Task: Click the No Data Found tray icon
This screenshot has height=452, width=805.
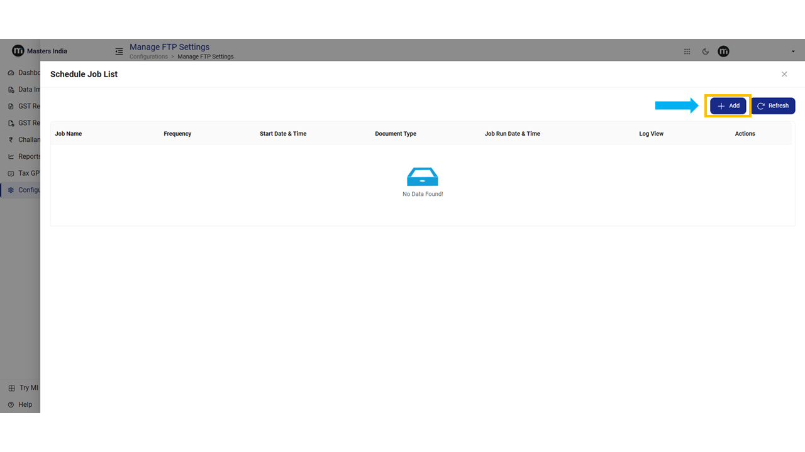Action: [x=423, y=177]
